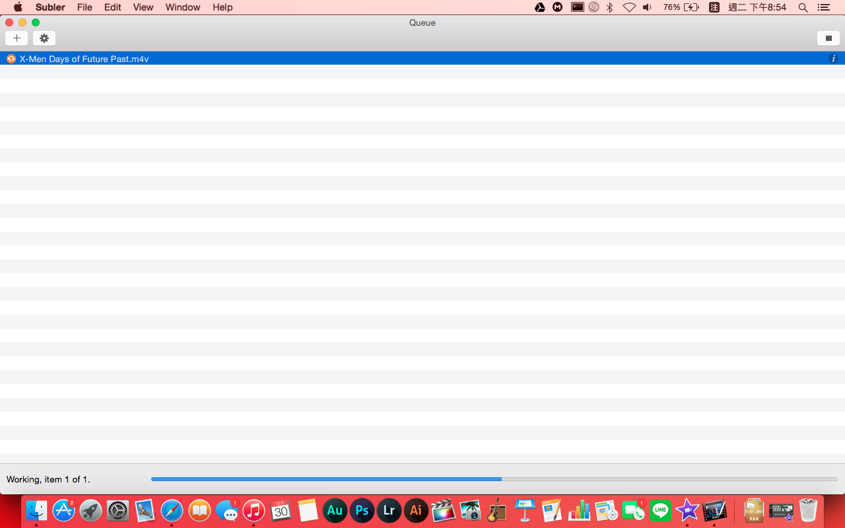Click the date and time in the menu bar

click(x=757, y=7)
